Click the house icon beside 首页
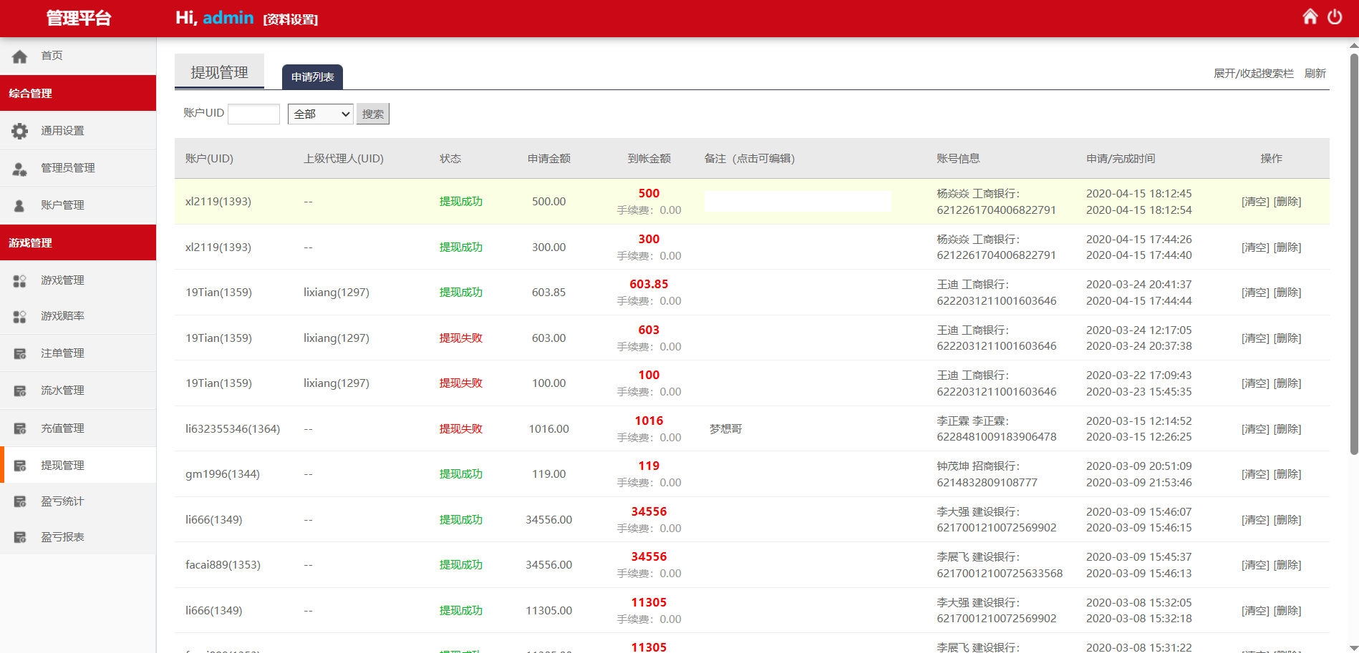Viewport: 1359px width, 653px height. click(x=20, y=56)
